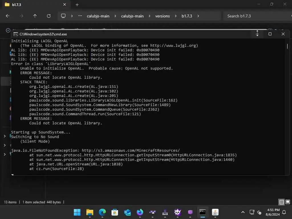Expand third collapsed navigation pane item
The image size is (292, 219).
tap(5, 154)
